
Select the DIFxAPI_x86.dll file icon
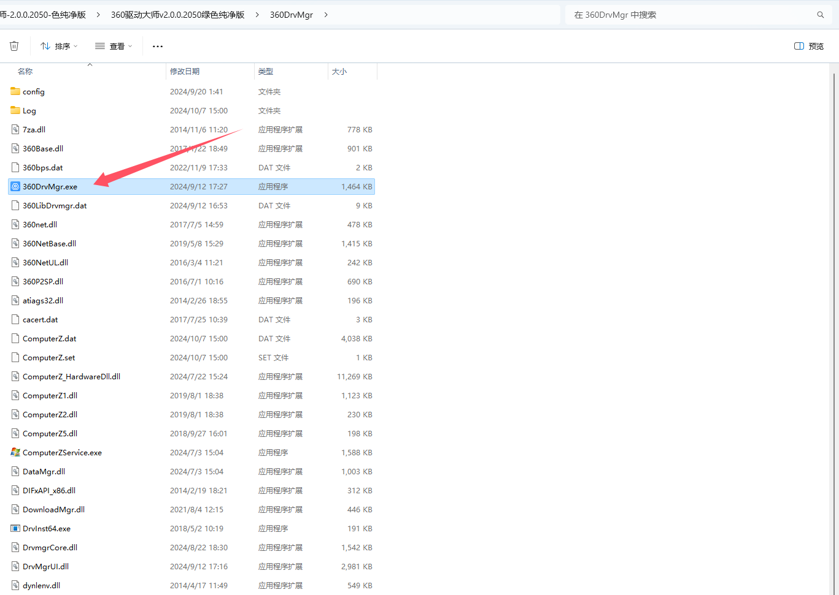pyautogui.click(x=15, y=490)
